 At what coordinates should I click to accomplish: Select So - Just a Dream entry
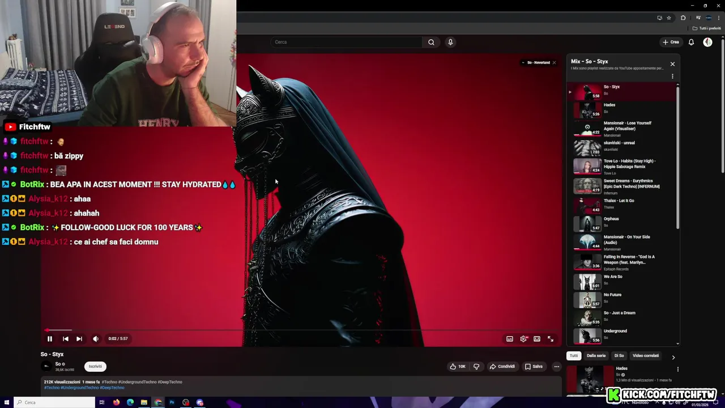point(623,317)
